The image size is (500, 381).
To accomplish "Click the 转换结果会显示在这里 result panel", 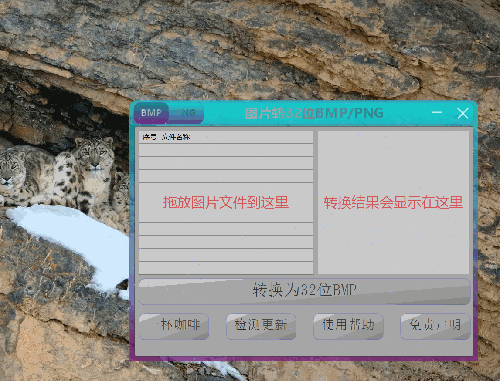I will [x=394, y=202].
